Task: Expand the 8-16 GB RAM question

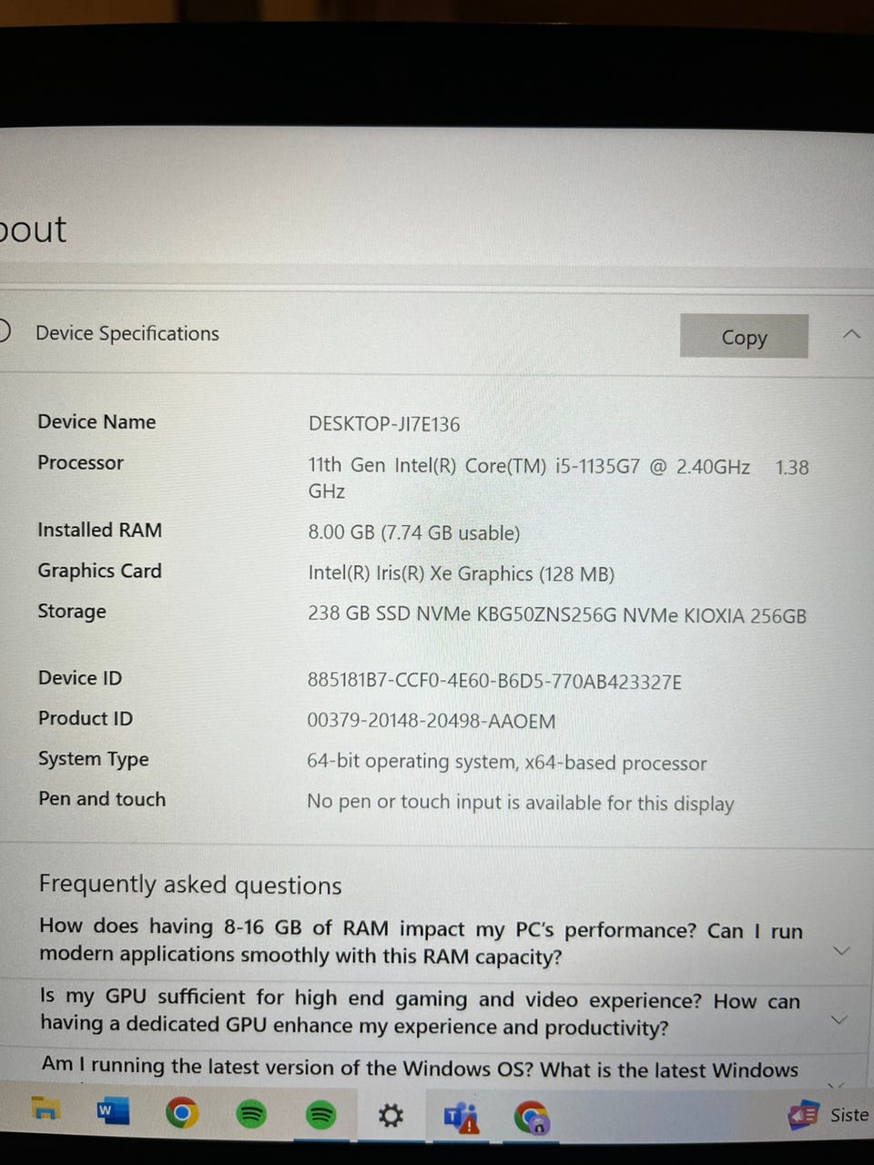Action: [x=842, y=950]
